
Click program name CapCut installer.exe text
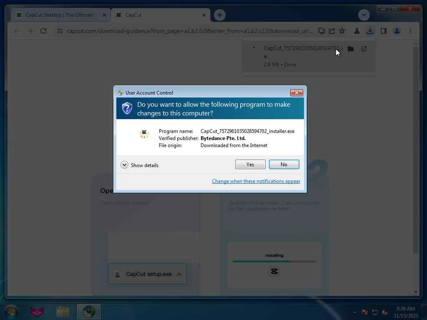pos(248,131)
